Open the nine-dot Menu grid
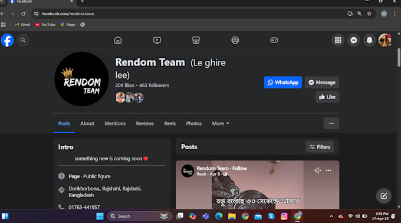Screen dimensions: 401x223 point(338,40)
